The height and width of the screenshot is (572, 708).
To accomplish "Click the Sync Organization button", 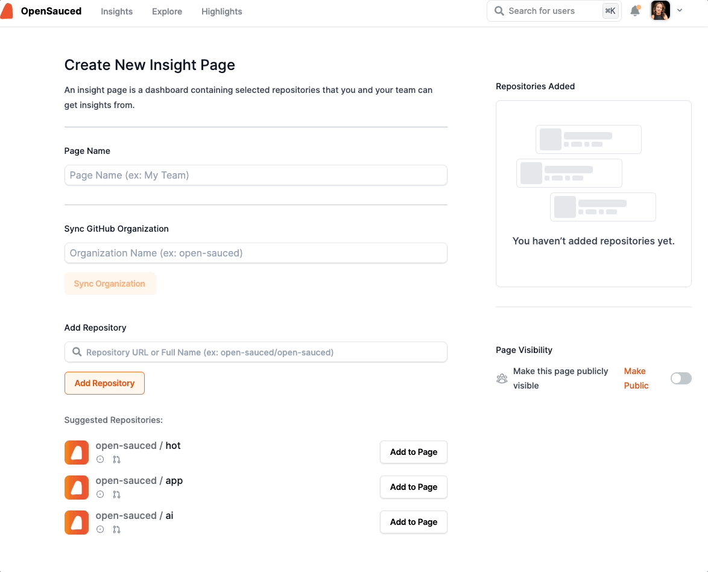I will pyautogui.click(x=110, y=284).
